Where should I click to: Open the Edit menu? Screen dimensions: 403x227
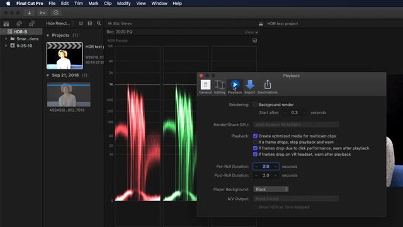[65, 3]
